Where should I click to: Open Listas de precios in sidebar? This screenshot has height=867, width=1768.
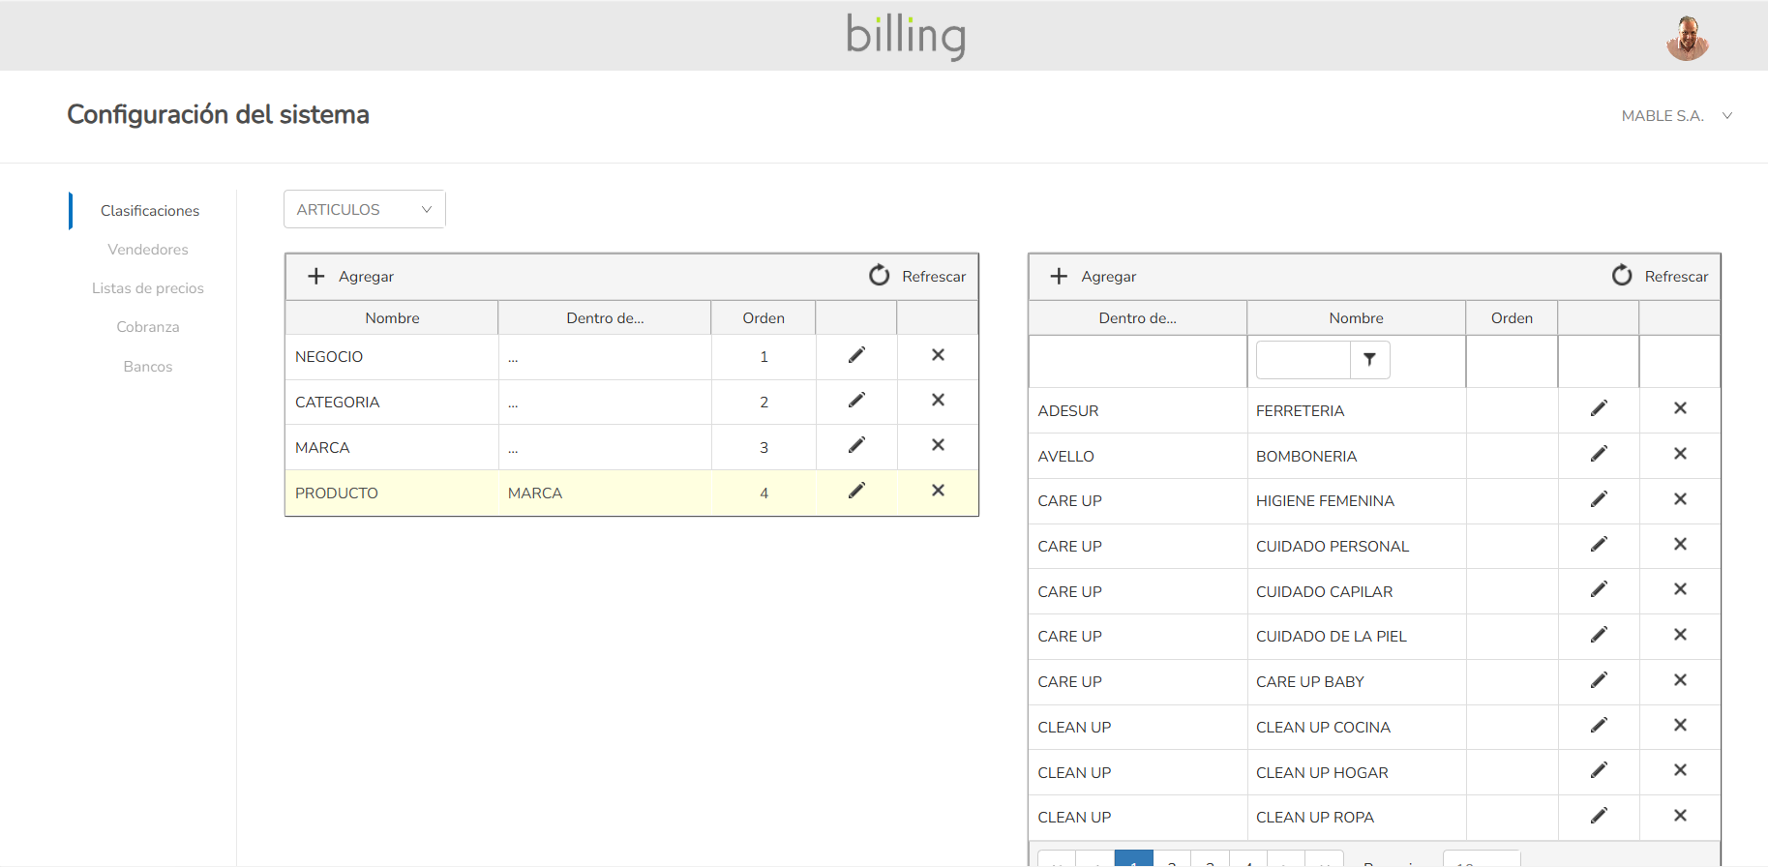(148, 288)
